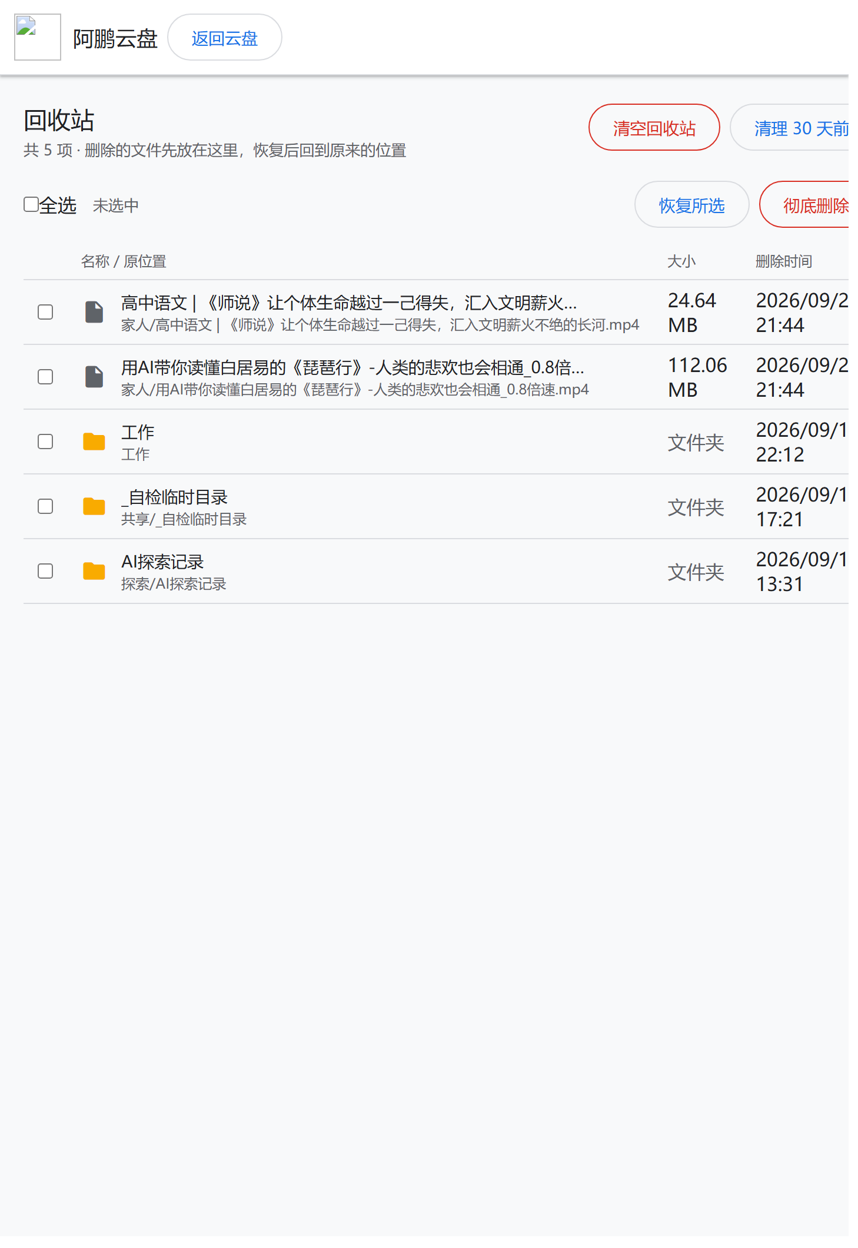Select the checkbox for the 师说 video row
The width and height of the screenshot is (858, 1248).
45,312
